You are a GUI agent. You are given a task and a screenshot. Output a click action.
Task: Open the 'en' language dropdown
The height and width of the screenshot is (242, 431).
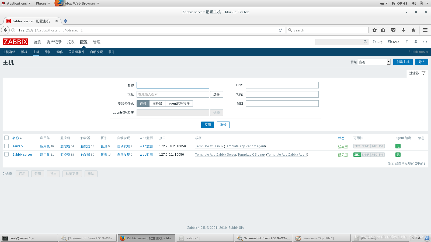pos(384,3)
